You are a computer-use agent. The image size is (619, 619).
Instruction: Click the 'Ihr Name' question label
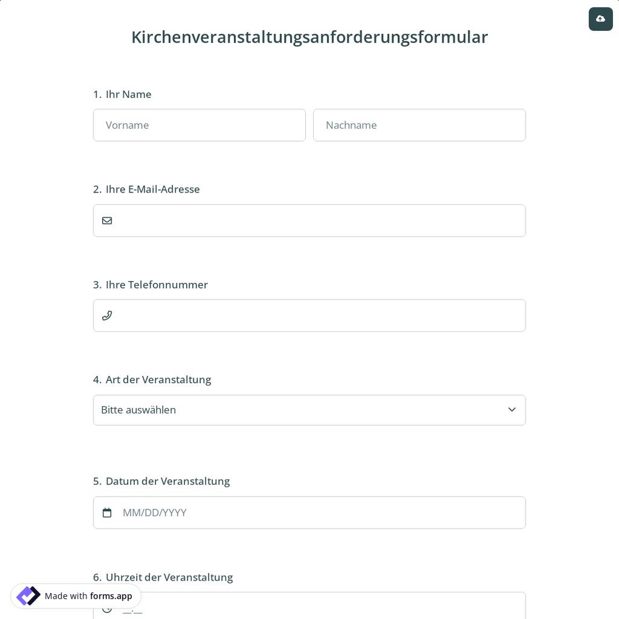(x=122, y=94)
